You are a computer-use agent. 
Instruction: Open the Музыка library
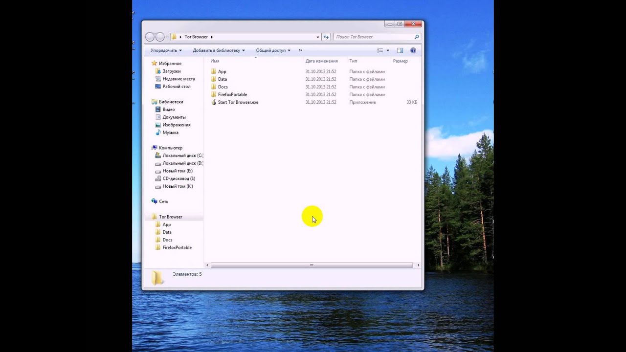tap(170, 132)
